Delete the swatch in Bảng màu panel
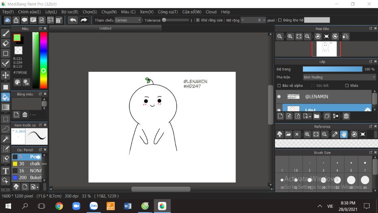The width and height of the screenshot is (378, 213). tap(25, 115)
